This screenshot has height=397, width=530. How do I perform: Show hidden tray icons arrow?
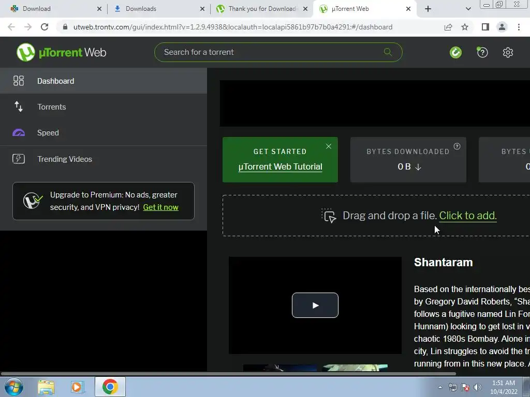(x=440, y=388)
